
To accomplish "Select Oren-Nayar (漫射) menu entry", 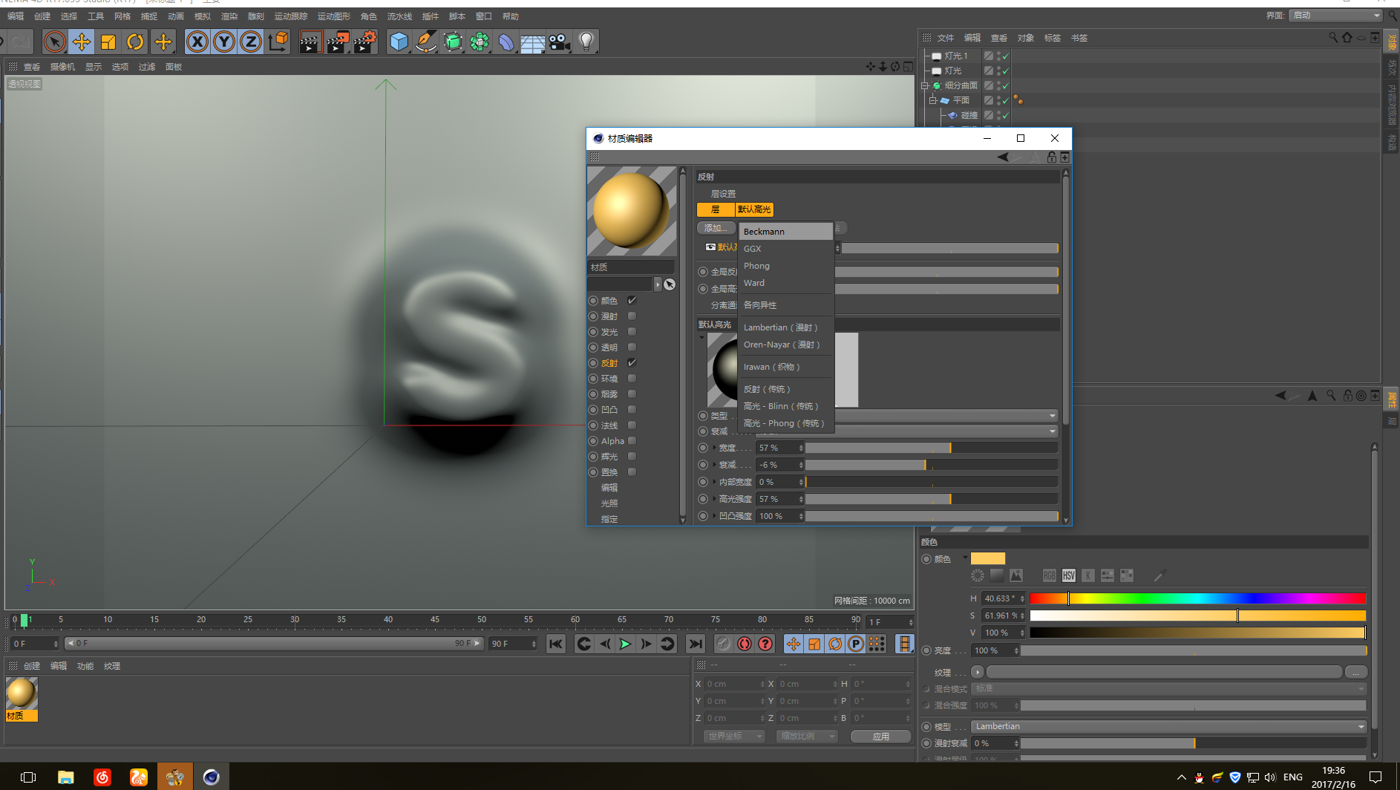I will point(786,345).
